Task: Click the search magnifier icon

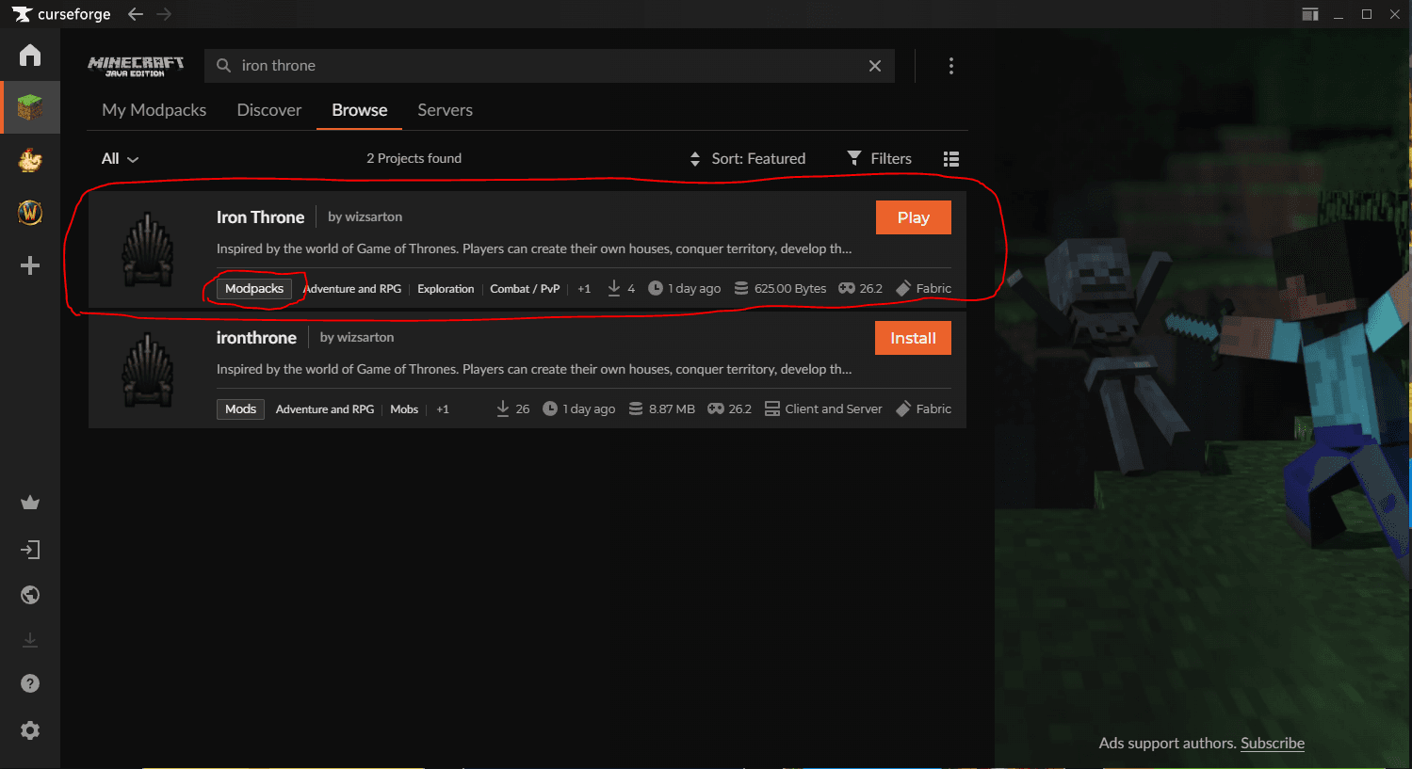Action: click(223, 66)
